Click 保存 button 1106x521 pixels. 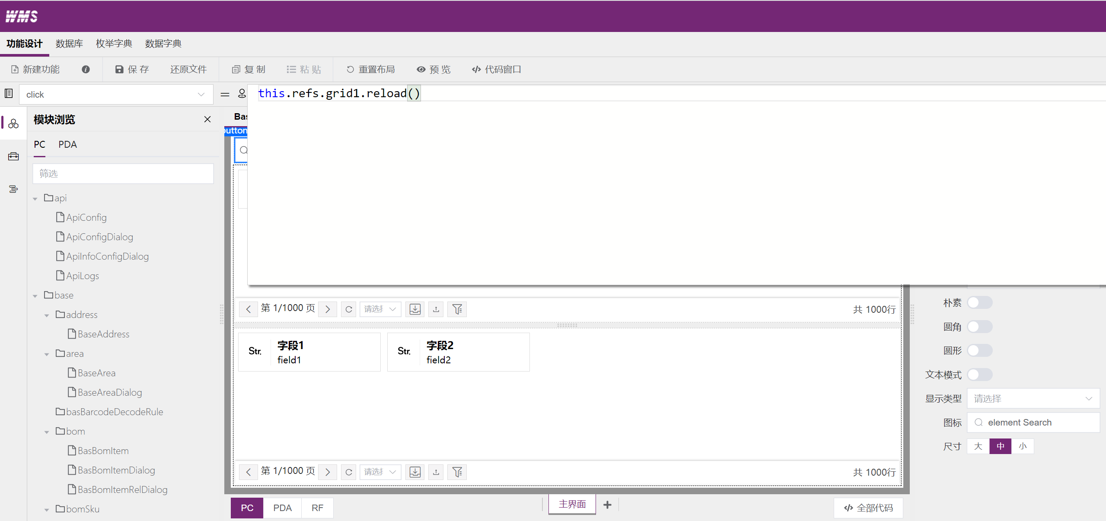132,69
